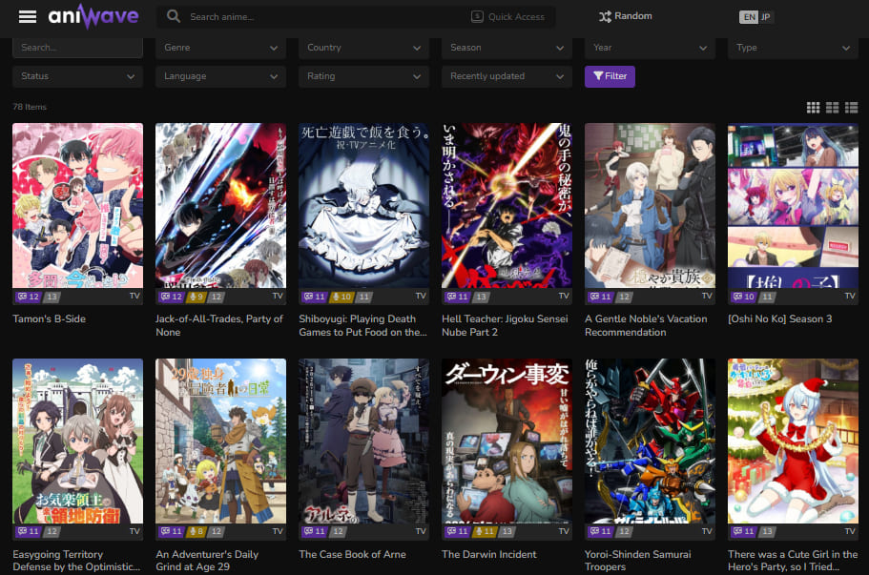Screen dimensions: 869x575
Task: Toggle title language to EN
Action: pyautogui.click(x=749, y=17)
